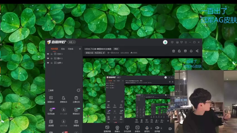Select the 文本 1 source row
This screenshot has height=133, width=237.
pyautogui.click(x=64, y=54)
